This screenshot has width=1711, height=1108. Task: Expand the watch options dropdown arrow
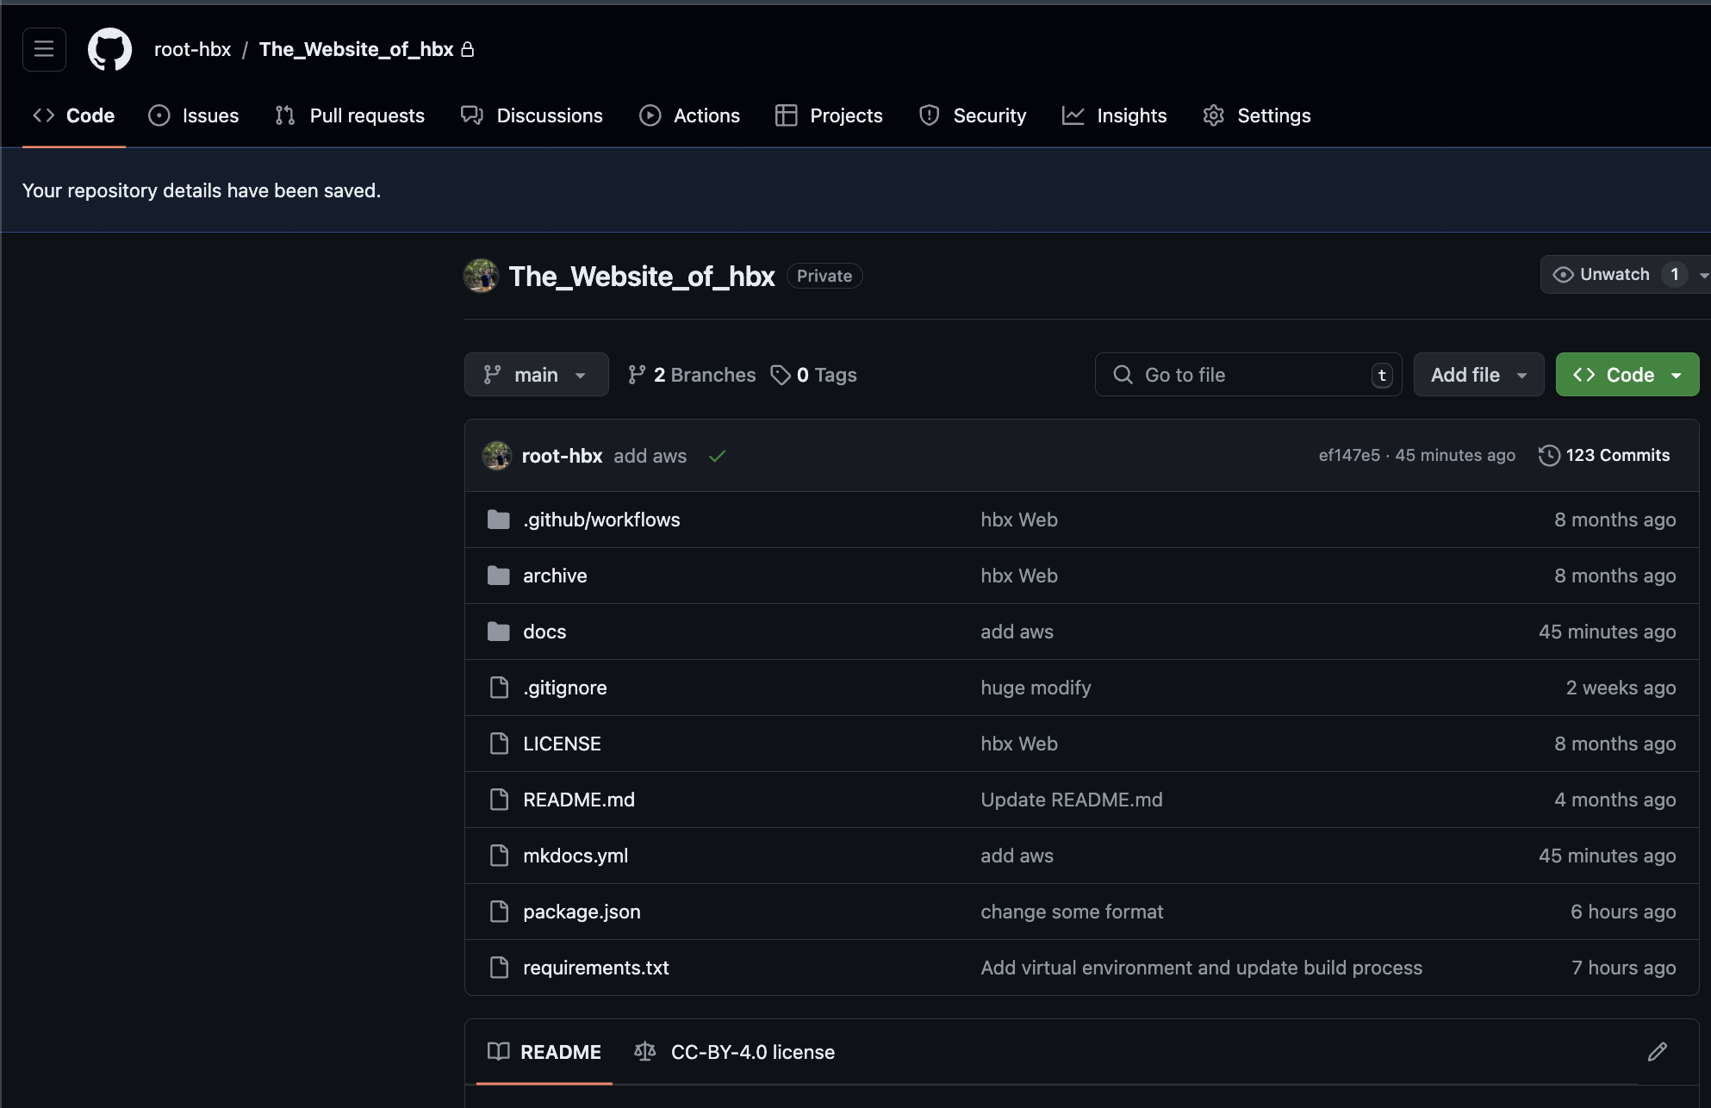click(1702, 275)
